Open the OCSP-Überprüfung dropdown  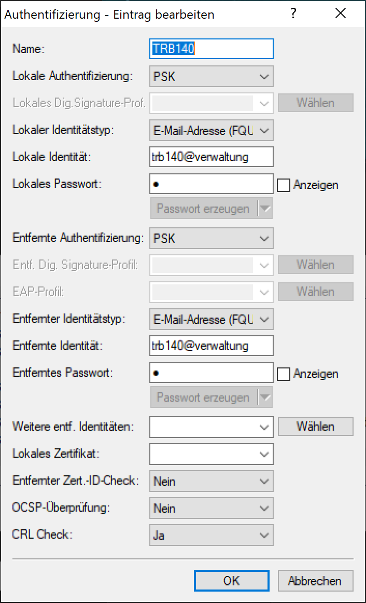[211, 508]
